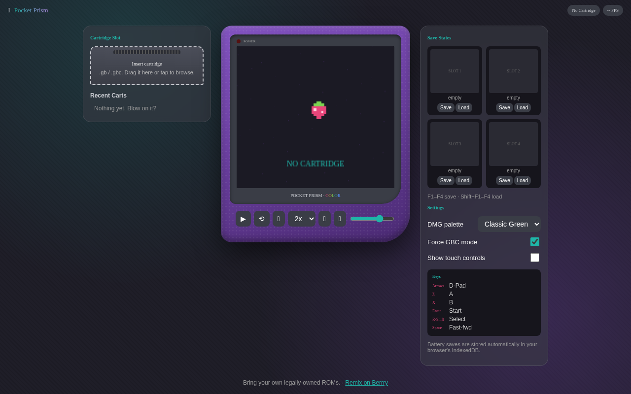This screenshot has width=631, height=394.
Task: Save state to Slot 4
Action: 504,180
